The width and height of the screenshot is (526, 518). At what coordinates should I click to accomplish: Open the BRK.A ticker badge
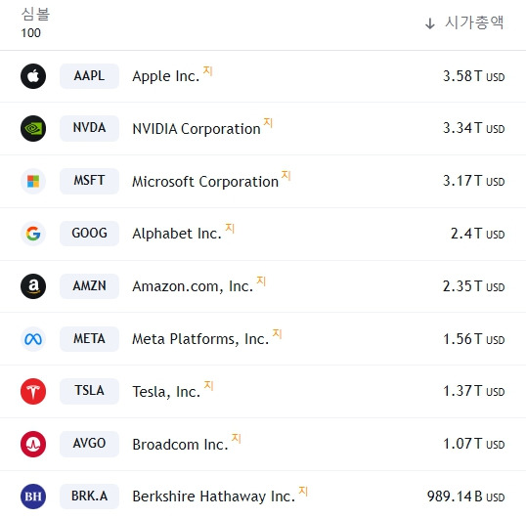tap(89, 496)
